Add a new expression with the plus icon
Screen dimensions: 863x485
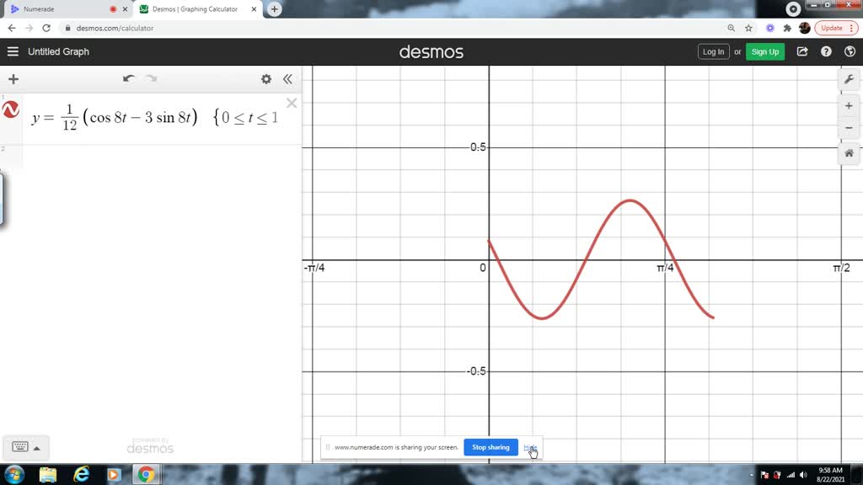point(13,78)
